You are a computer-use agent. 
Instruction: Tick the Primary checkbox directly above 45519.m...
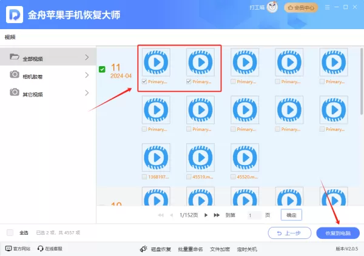[189, 129]
